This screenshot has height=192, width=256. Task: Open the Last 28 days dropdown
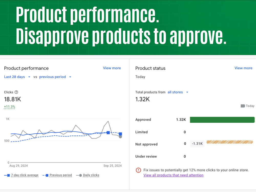17,77
